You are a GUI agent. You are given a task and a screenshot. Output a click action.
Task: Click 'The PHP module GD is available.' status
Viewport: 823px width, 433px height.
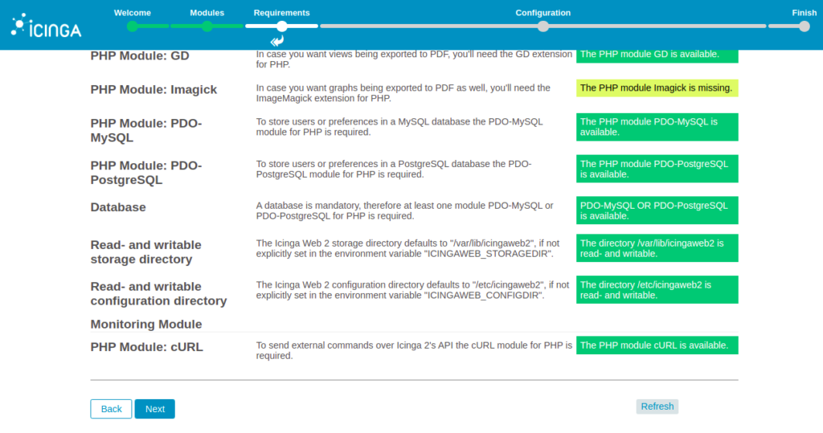[x=657, y=55]
